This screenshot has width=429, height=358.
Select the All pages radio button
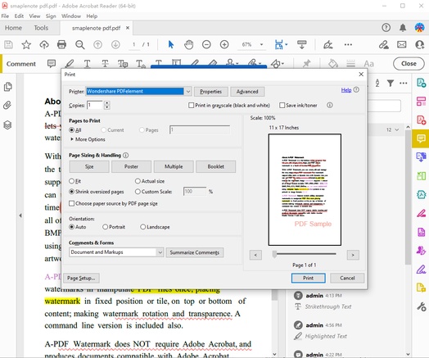[72, 130]
